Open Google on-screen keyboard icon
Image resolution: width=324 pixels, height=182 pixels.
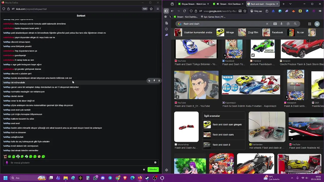tap(275, 24)
